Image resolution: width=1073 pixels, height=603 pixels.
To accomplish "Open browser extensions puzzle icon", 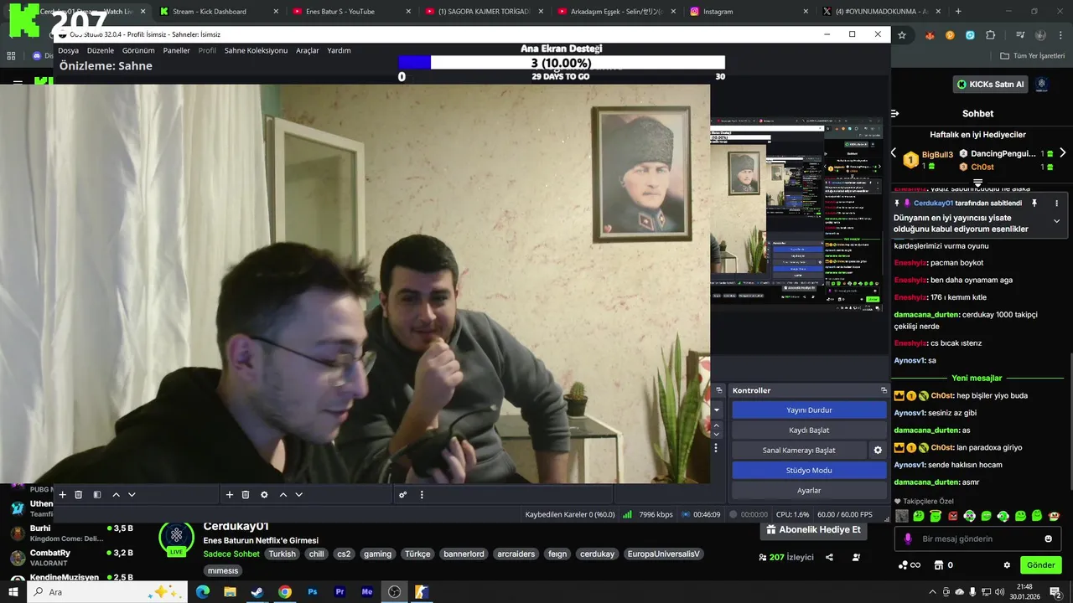I will click(x=991, y=35).
